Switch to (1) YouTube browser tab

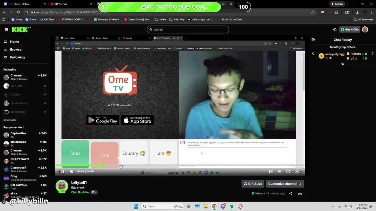[x=70, y=4]
